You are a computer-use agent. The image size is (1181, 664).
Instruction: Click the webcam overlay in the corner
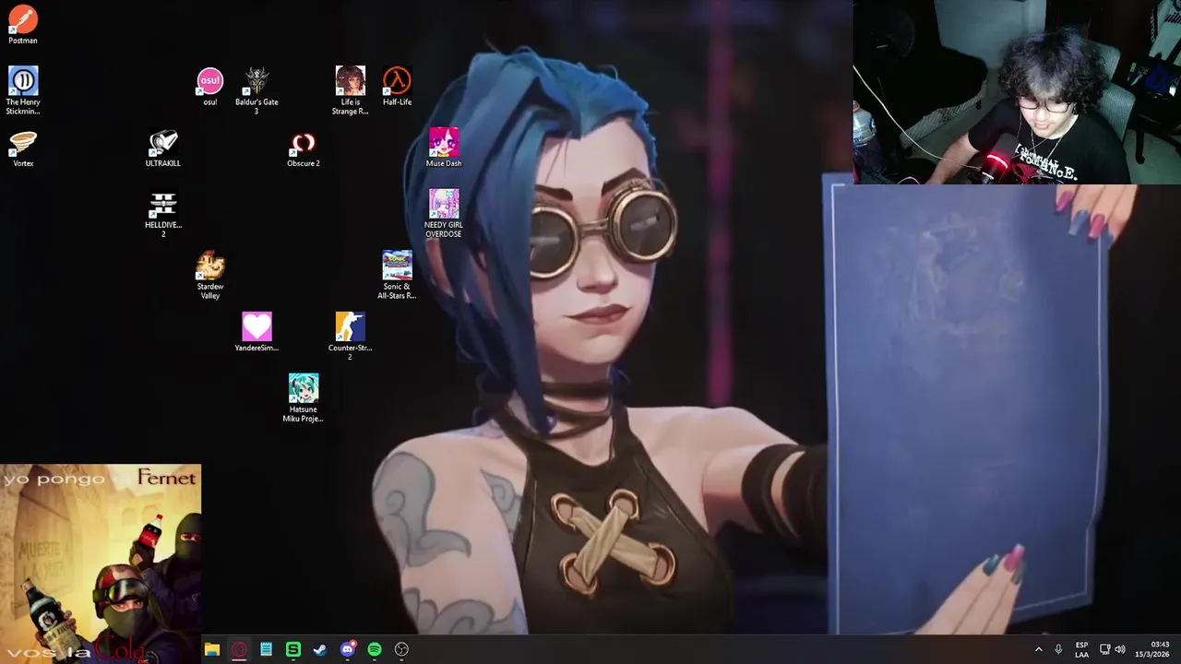click(x=1017, y=92)
